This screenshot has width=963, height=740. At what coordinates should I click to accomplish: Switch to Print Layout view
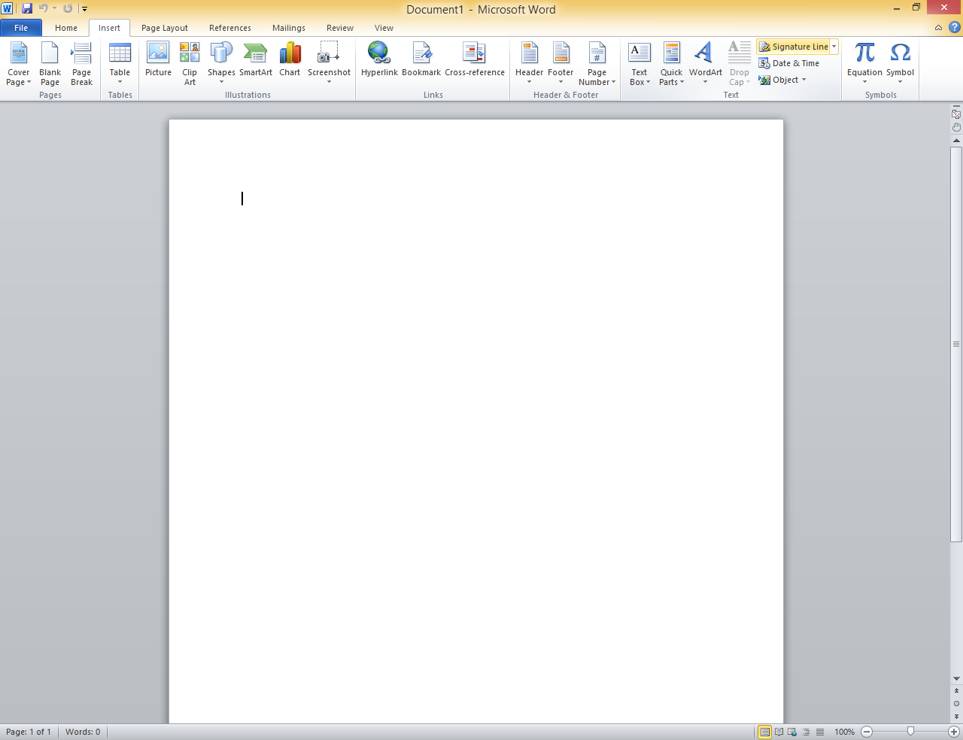(765, 732)
